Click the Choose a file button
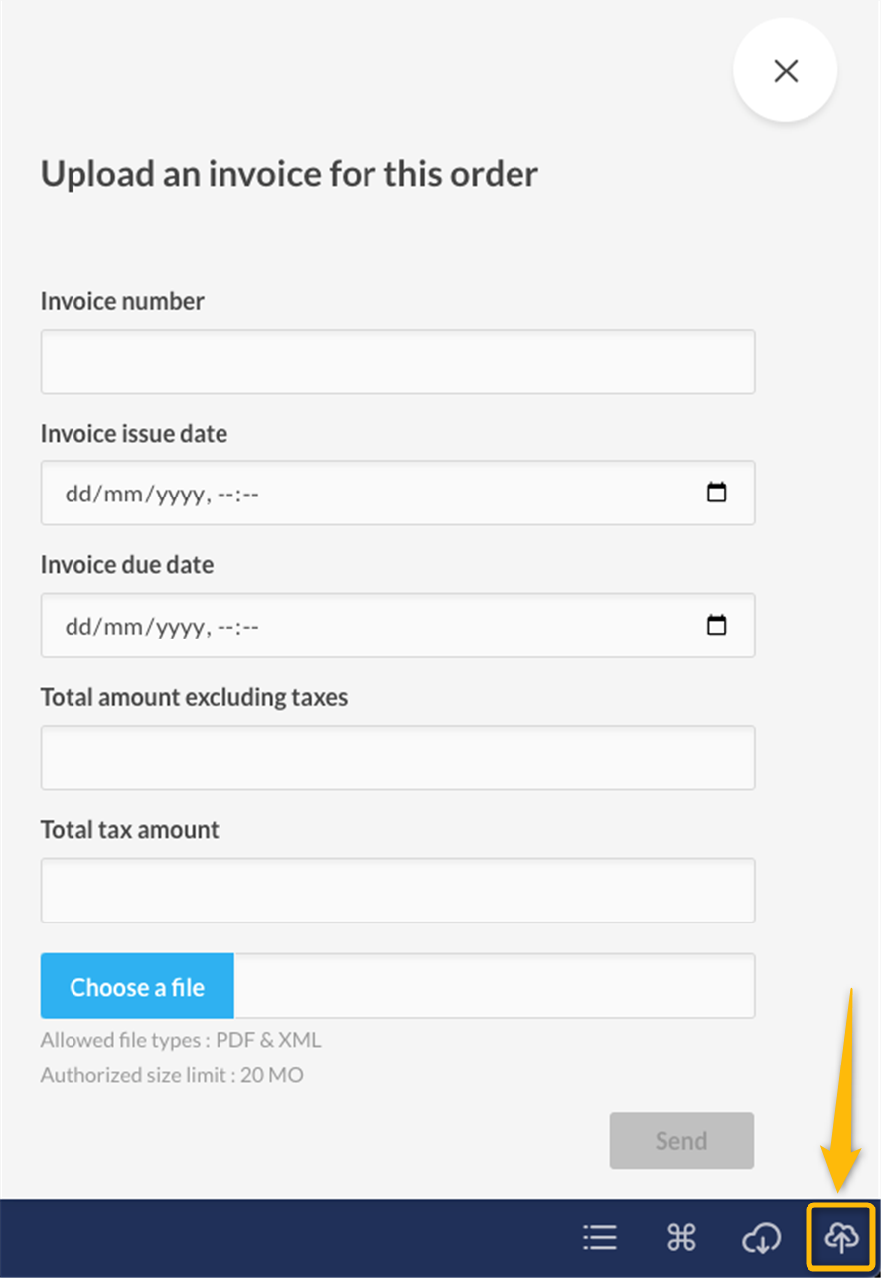The height and width of the screenshot is (1278, 881). tap(137, 987)
